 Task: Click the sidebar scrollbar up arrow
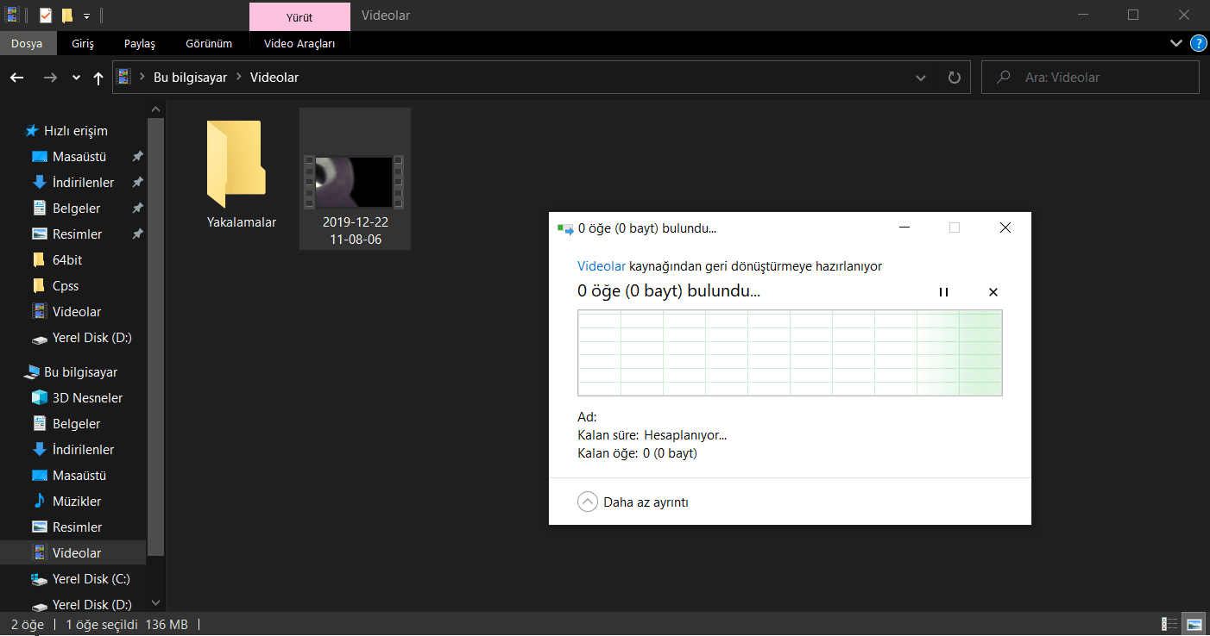tap(156, 110)
